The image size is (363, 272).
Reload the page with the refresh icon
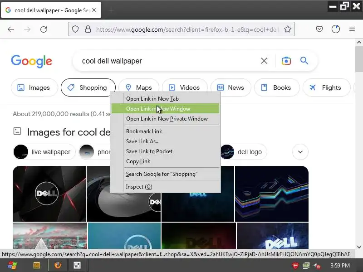(x=44, y=29)
